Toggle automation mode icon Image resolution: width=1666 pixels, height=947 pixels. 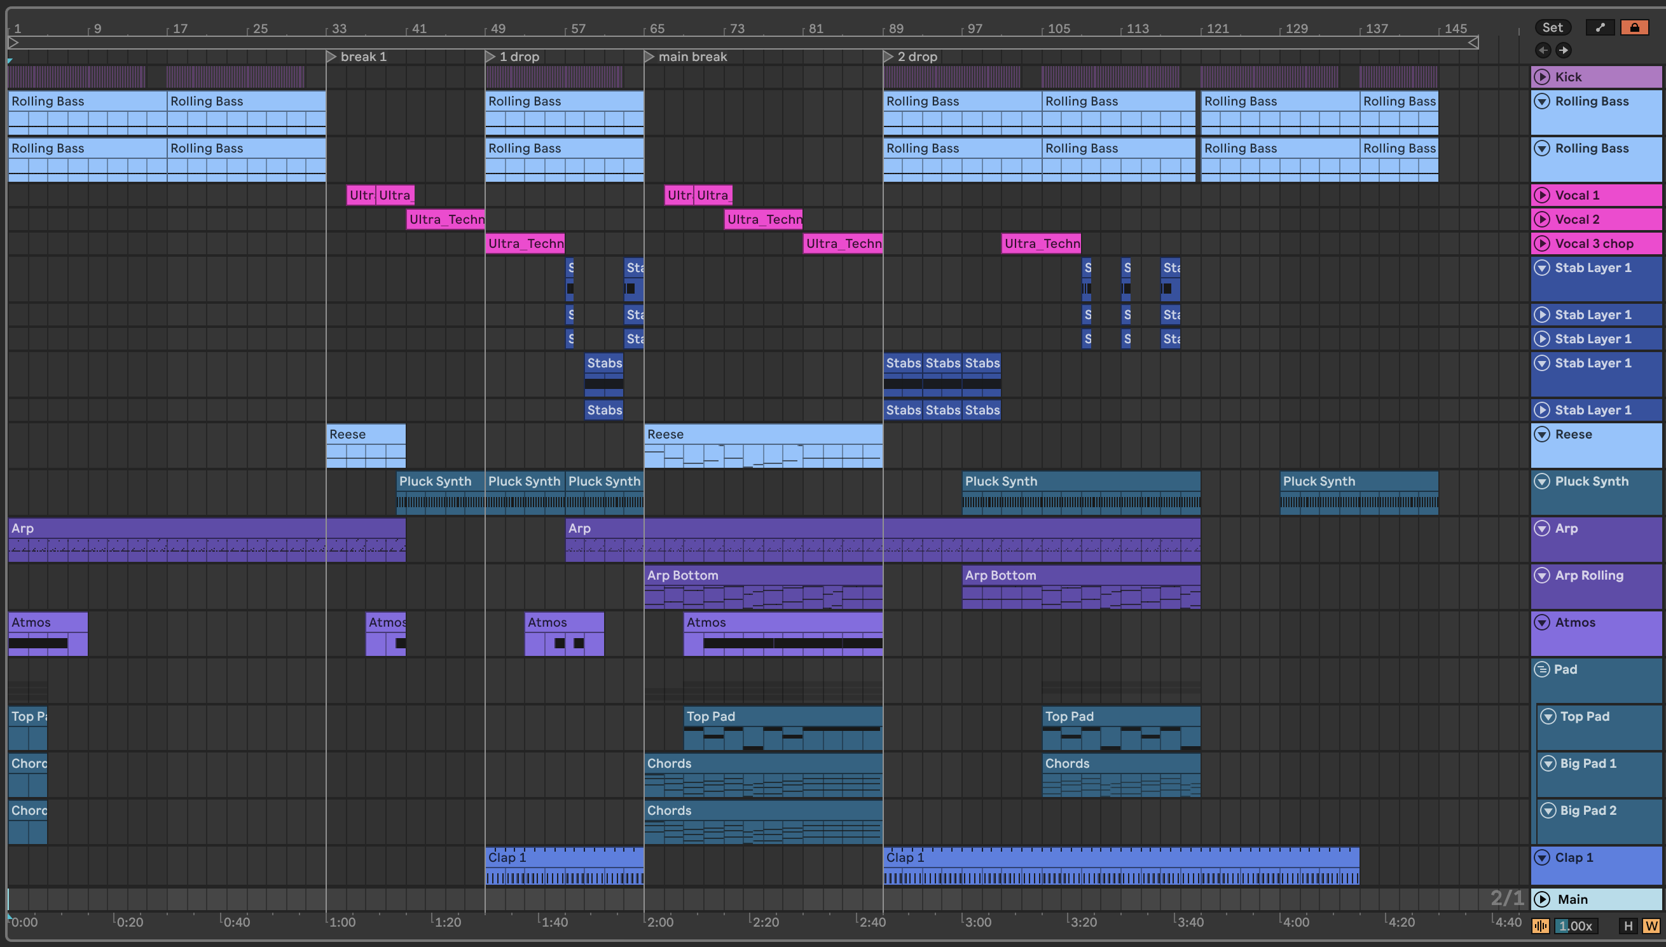1600,27
